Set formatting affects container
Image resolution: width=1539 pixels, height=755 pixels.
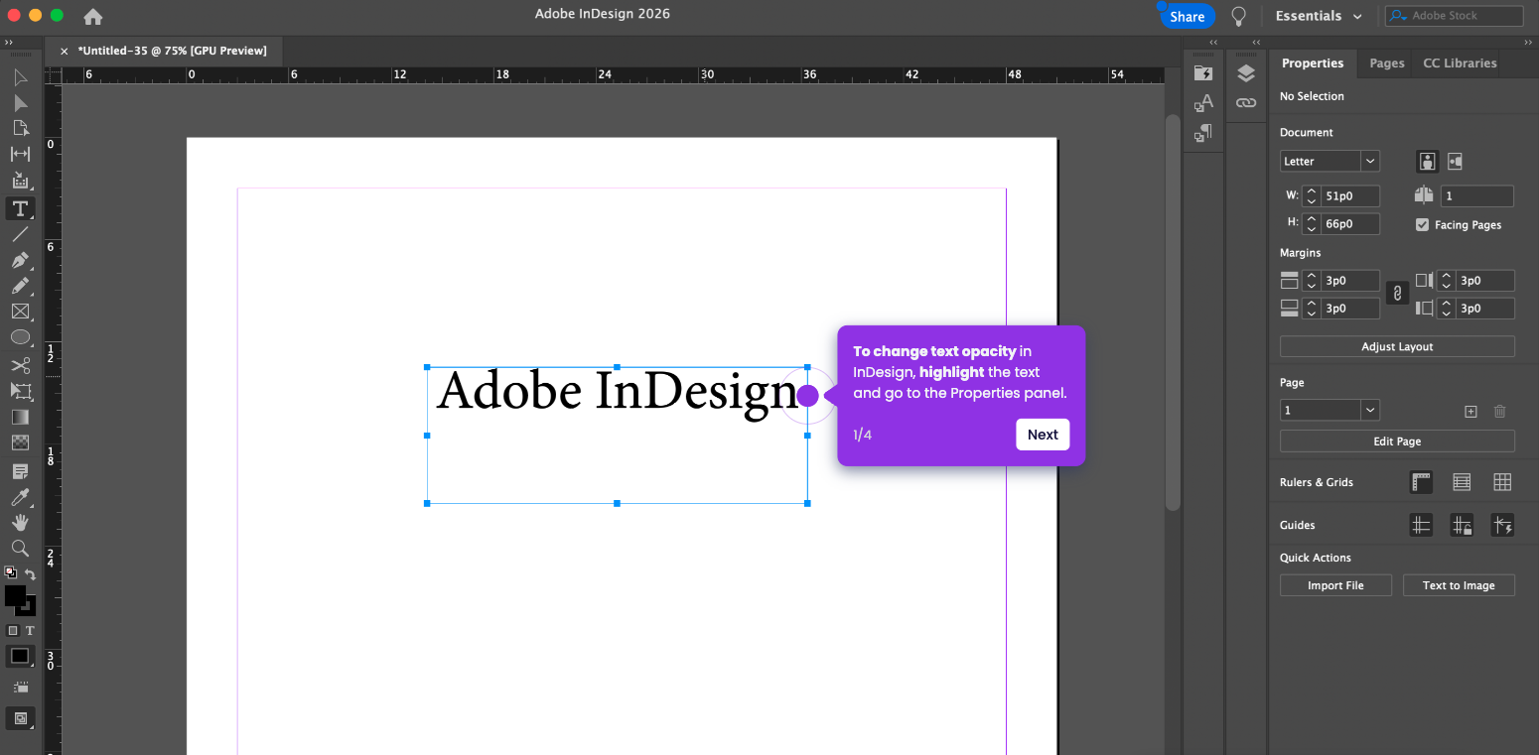pos(13,631)
